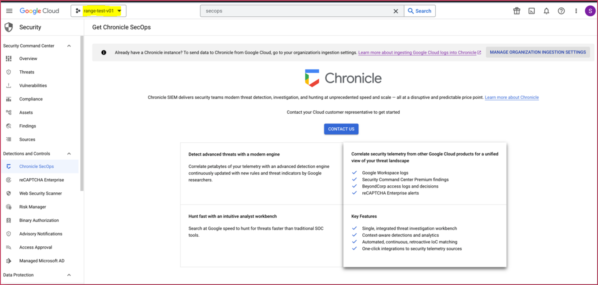Click the info icon in the banner

point(104,53)
